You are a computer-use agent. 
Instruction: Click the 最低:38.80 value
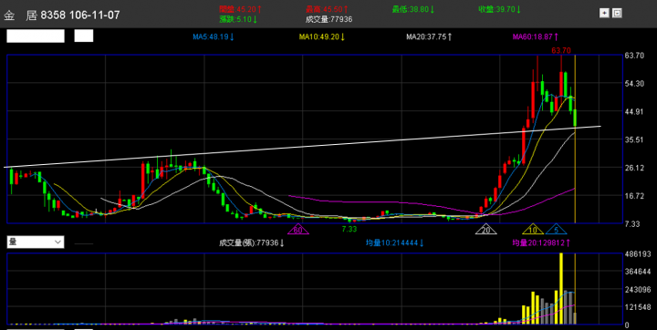pyautogui.click(x=413, y=9)
